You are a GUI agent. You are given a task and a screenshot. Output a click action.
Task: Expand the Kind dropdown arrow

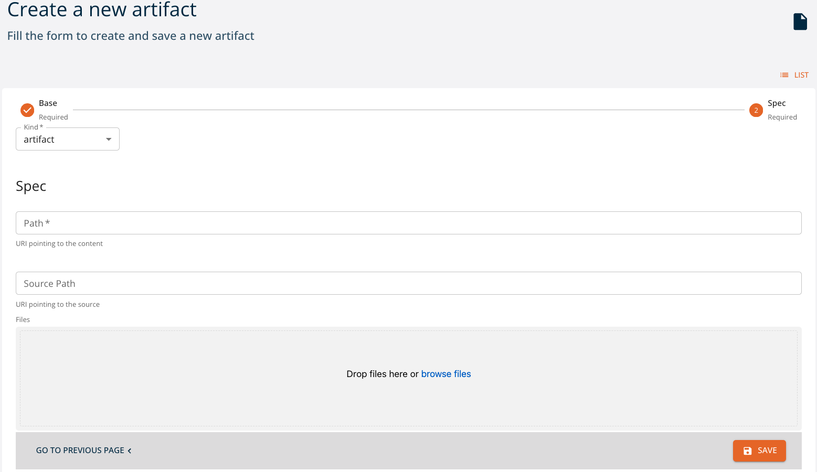(x=109, y=140)
